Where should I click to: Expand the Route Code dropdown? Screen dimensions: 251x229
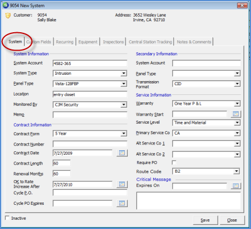pos(237,171)
